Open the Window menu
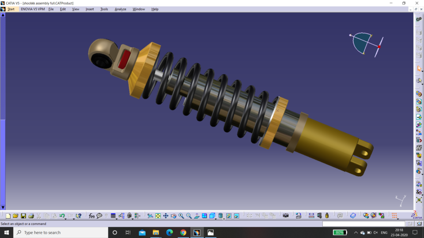Screen dimensions: 424x238 tap(138, 9)
